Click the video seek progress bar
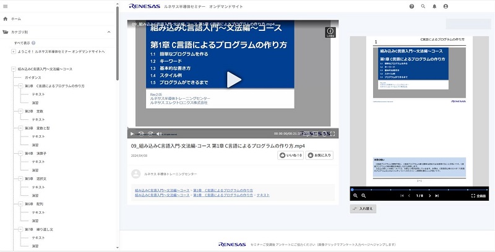 click(x=233, y=128)
